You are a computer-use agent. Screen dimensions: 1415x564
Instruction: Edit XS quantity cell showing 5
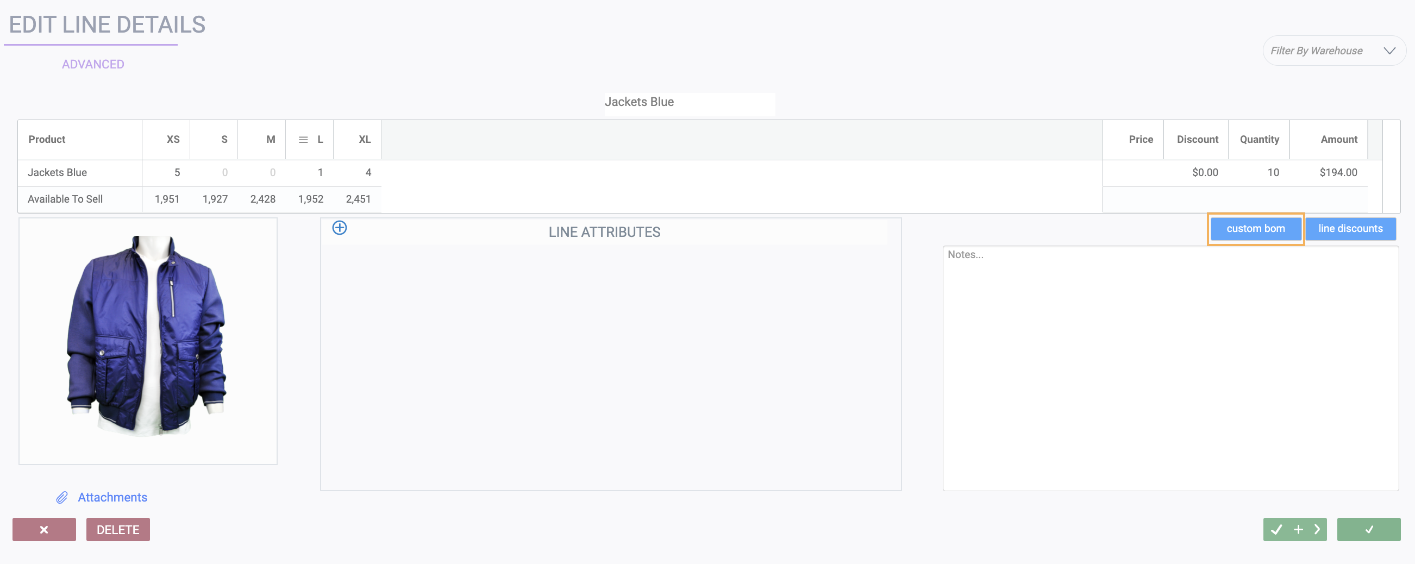coord(166,172)
